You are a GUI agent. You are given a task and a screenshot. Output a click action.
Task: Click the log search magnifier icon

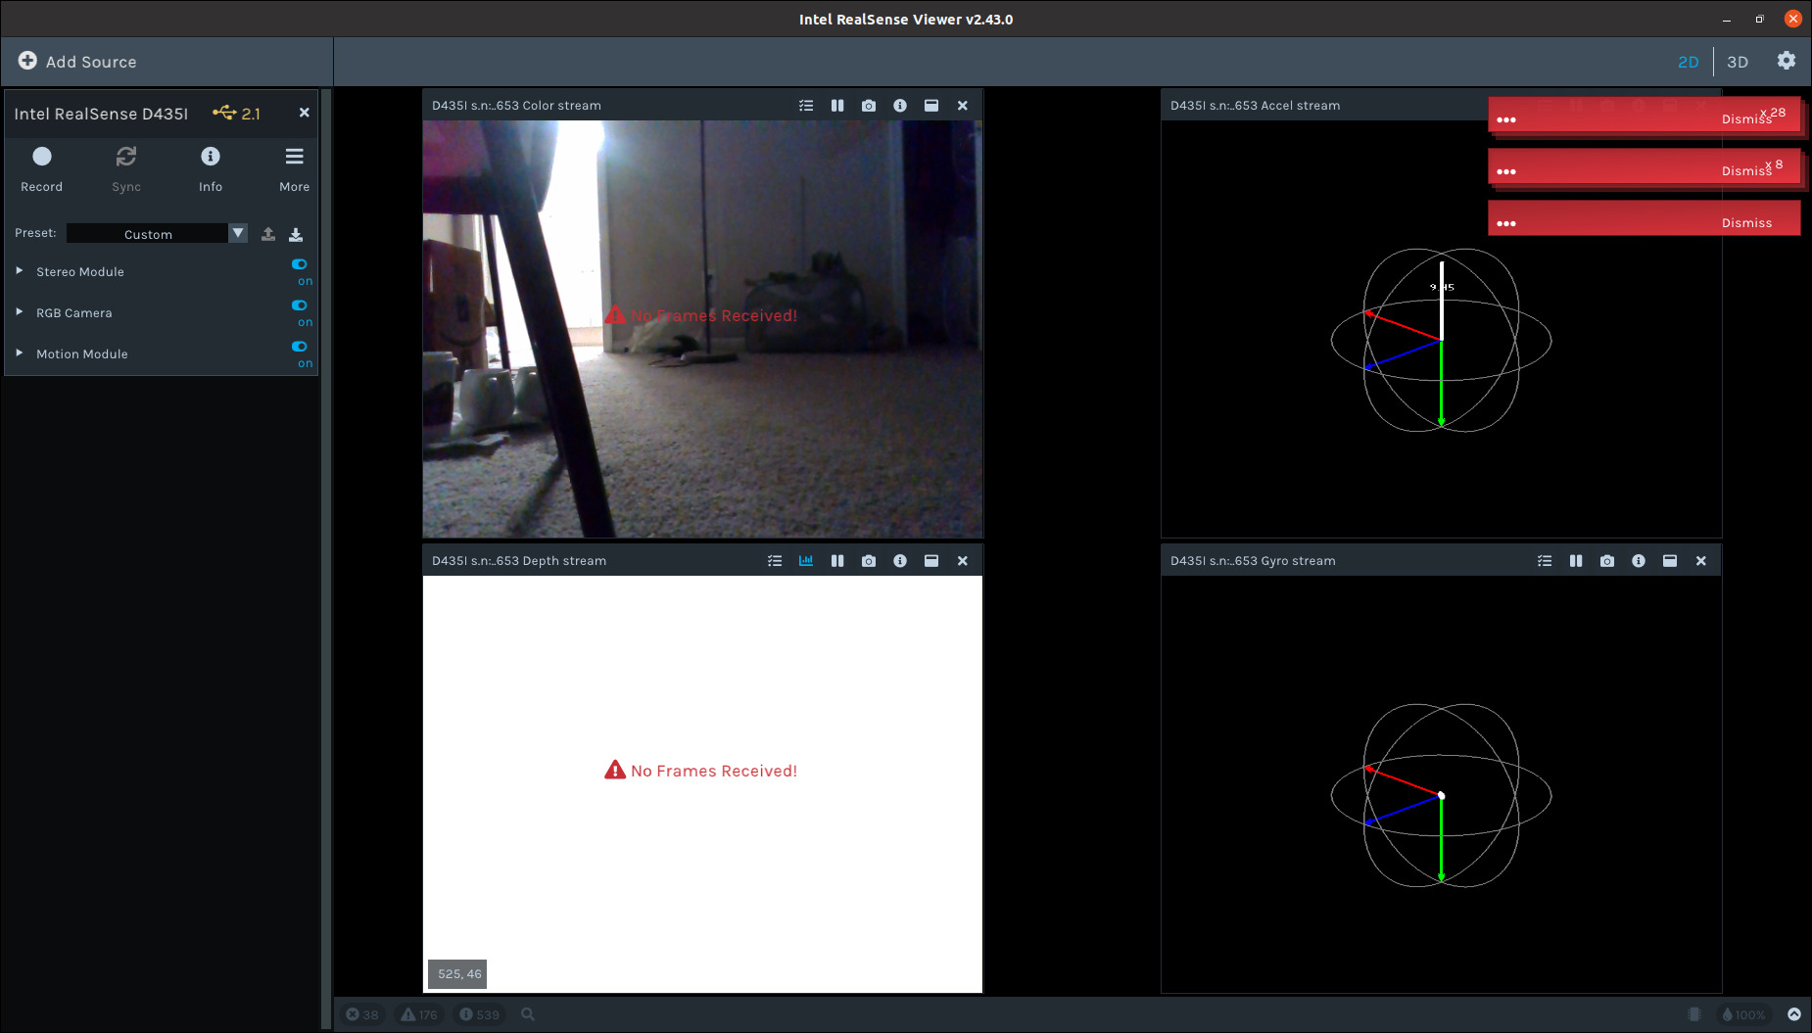coord(528,1014)
